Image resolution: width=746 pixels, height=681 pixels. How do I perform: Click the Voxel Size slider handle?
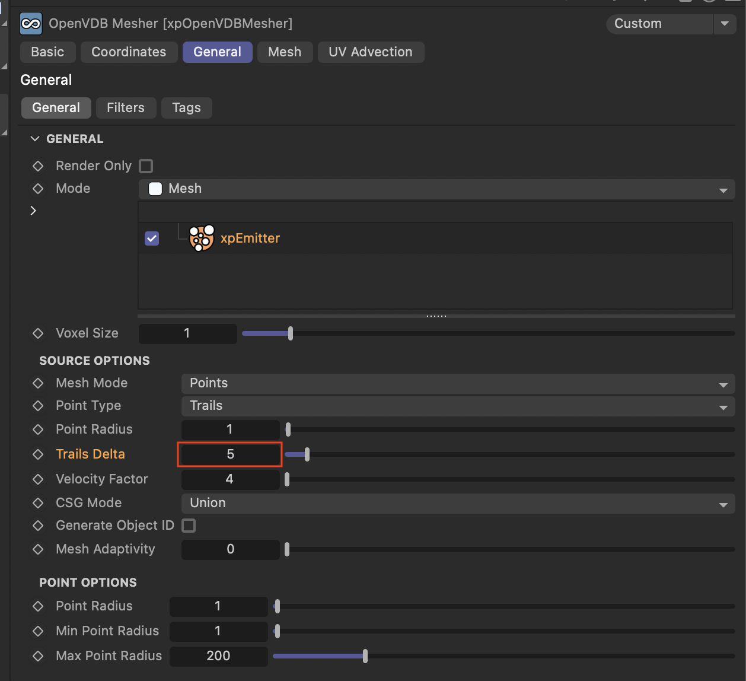tap(291, 333)
